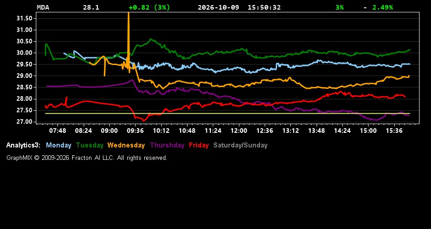Screen dimensions: 431x229
Task: Select the Wednesday legend label
Action: click(x=126, y=145)
